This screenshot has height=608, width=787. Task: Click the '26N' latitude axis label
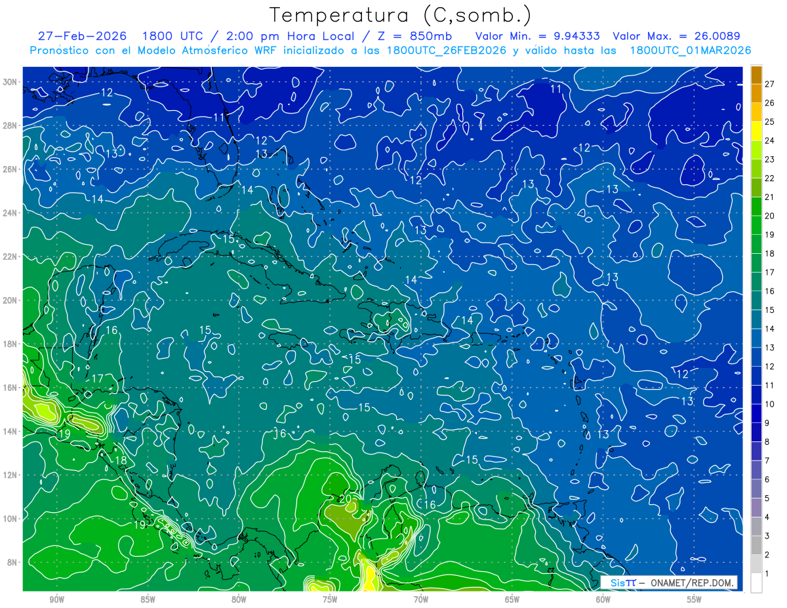click(x=11, y=169)
